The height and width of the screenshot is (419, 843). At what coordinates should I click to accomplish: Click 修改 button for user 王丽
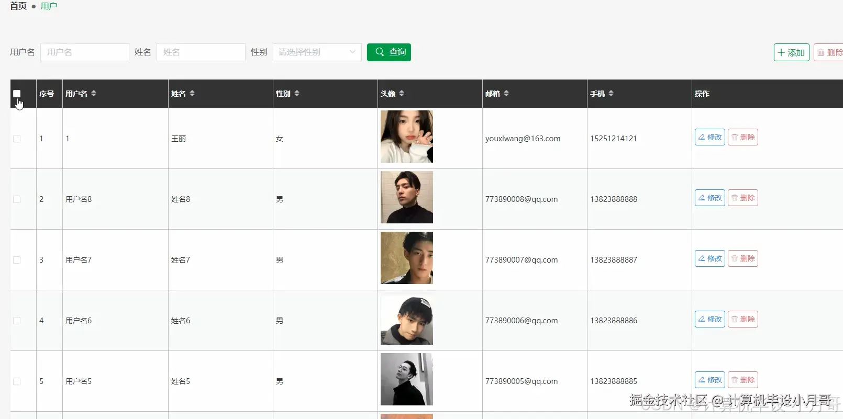[709, 137]
